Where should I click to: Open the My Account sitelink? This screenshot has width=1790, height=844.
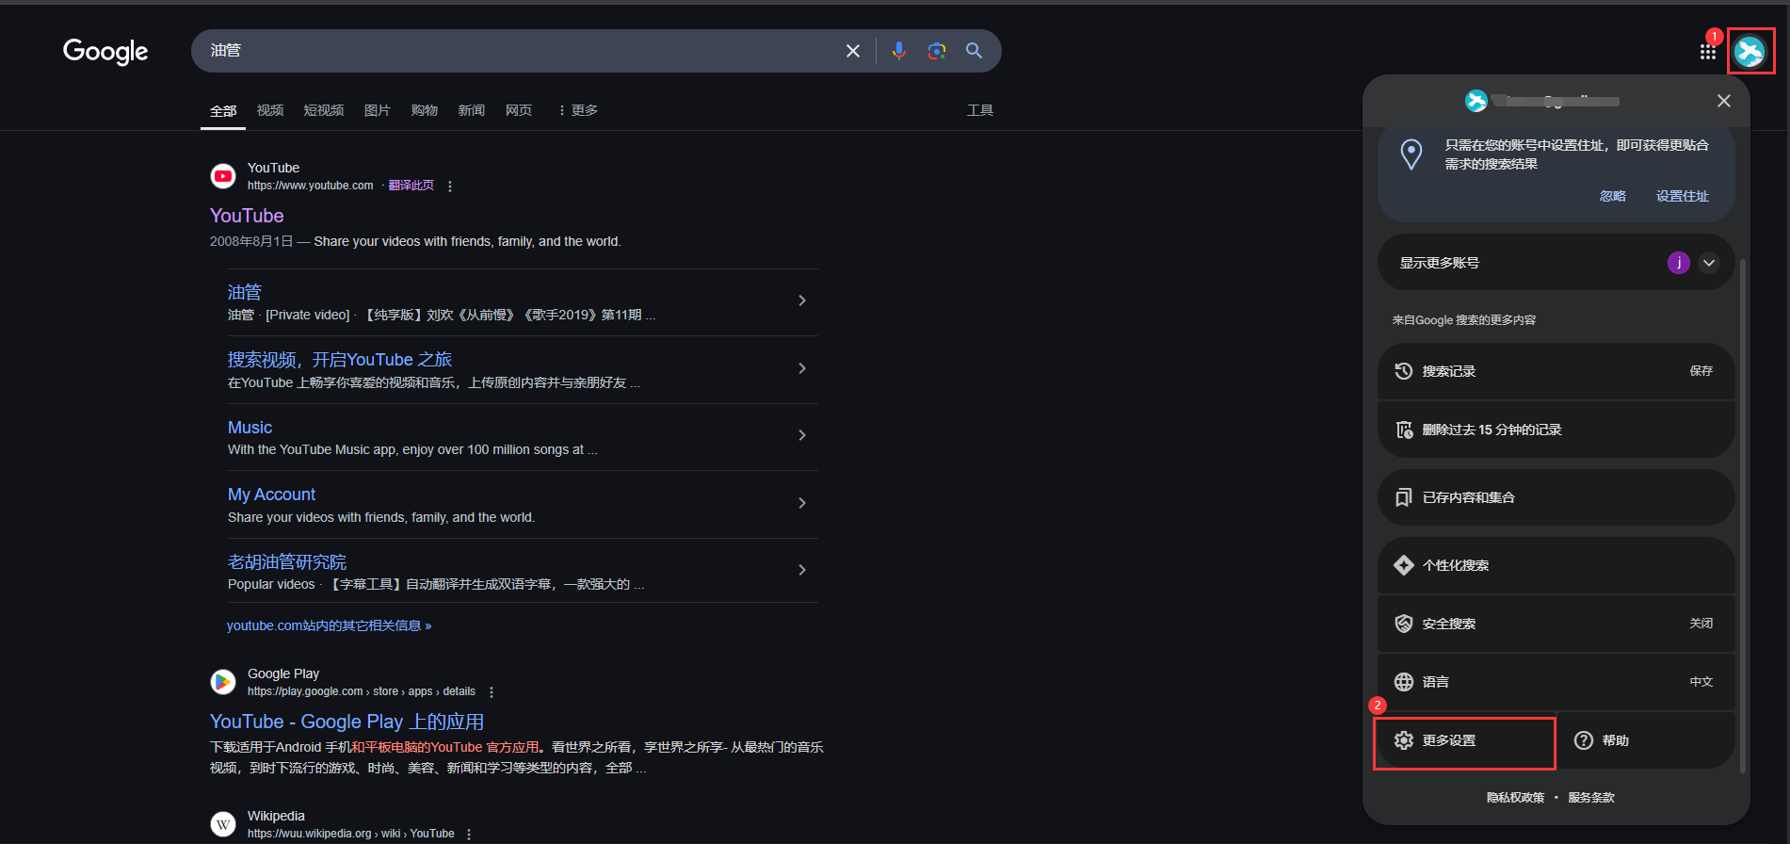coord(271,495)
